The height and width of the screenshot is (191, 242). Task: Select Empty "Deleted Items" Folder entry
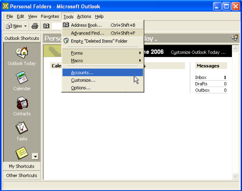[x=103, y=41]
